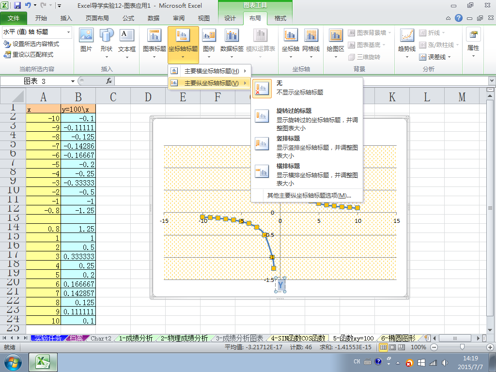Switch to the Insert (插入) tab

pos(66,18)
